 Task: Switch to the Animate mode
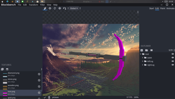click(x=170, y=8)
